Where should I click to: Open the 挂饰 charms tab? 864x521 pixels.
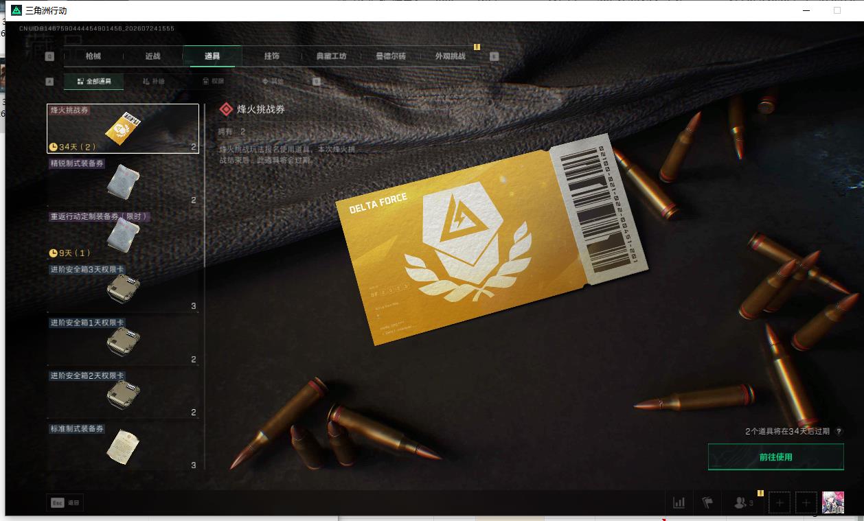[x=272, y=56]
